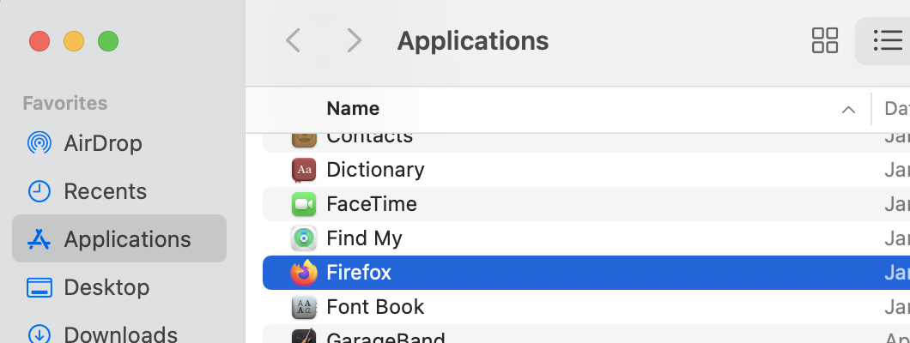
Task: Open Recents in the sidebar
Action: [119, 191]
